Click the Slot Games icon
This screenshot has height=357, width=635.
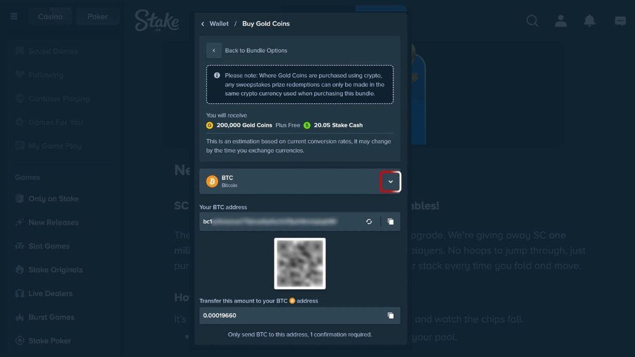(20, 246)
